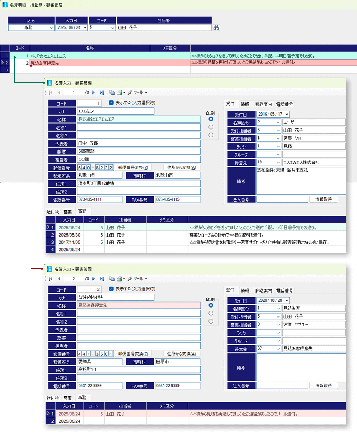Click the printer icon in record 2 toolbar
Viewport: 357px width, 441px height.
pyautogui.click(x=120, y=279)
